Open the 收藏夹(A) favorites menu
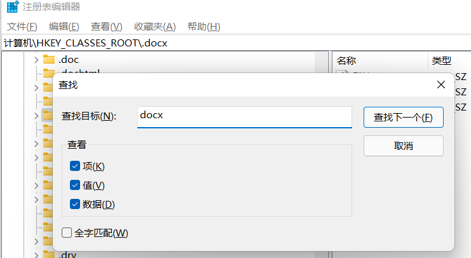Image resolution: width=471 pixels, height=258 pixels. (154, 27)
